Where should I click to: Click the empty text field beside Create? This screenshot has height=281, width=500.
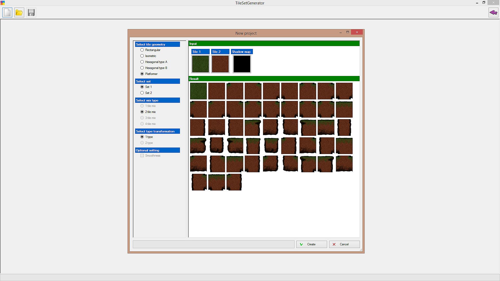point(214,244)
